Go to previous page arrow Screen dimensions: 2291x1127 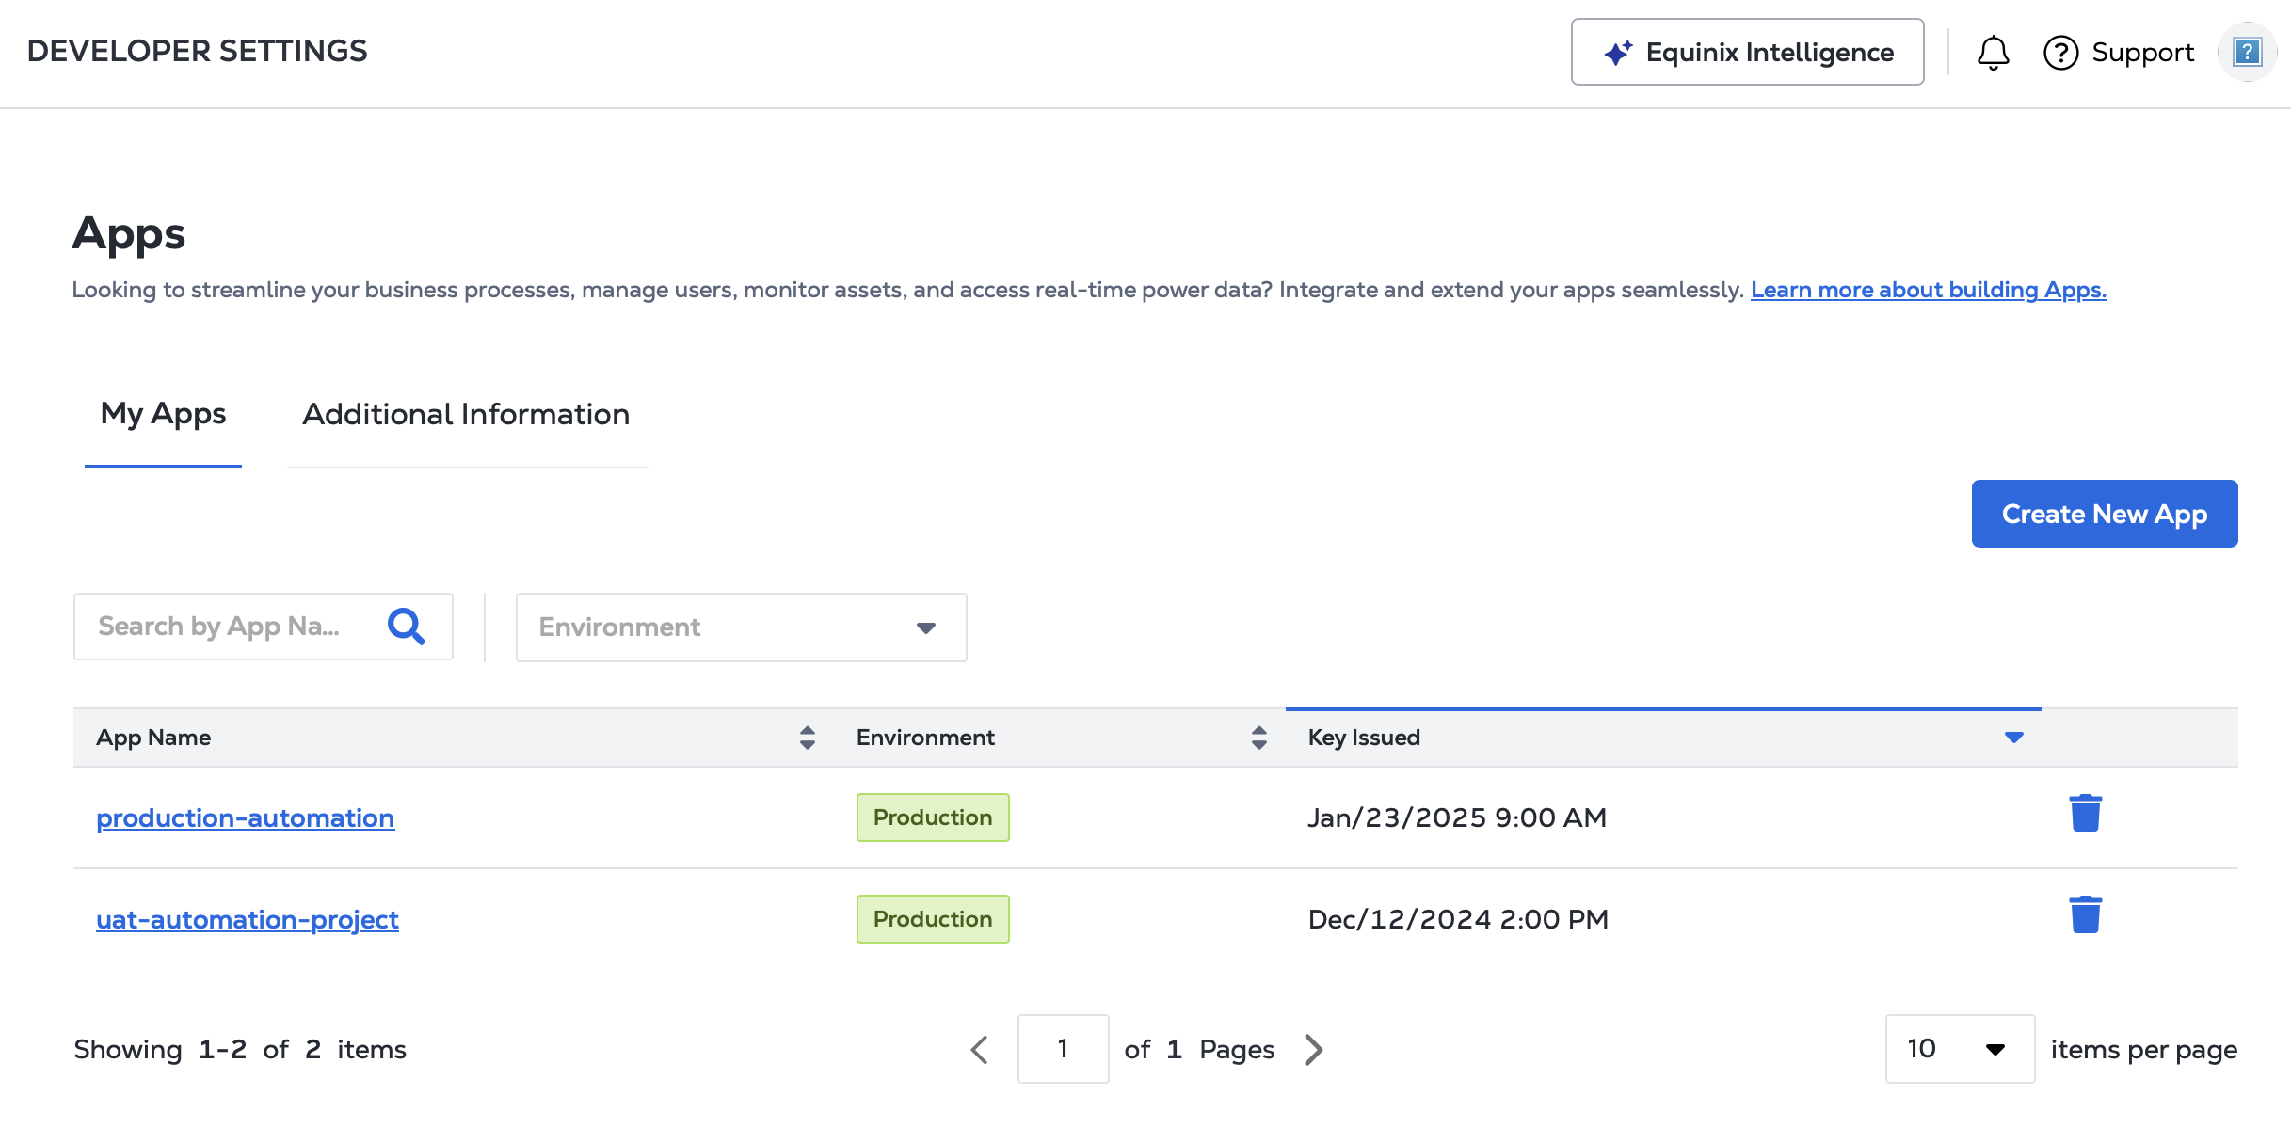pyautogui.click(x=980, y=1049)
